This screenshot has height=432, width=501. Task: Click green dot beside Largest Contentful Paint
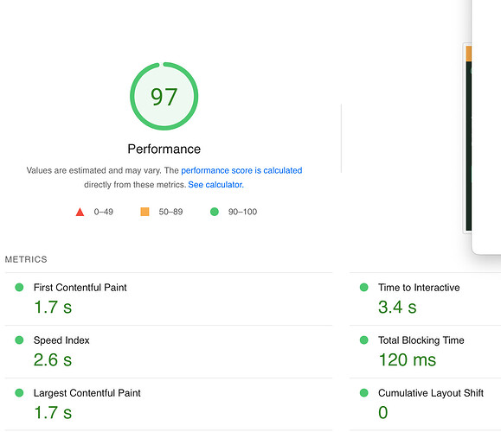19,392
